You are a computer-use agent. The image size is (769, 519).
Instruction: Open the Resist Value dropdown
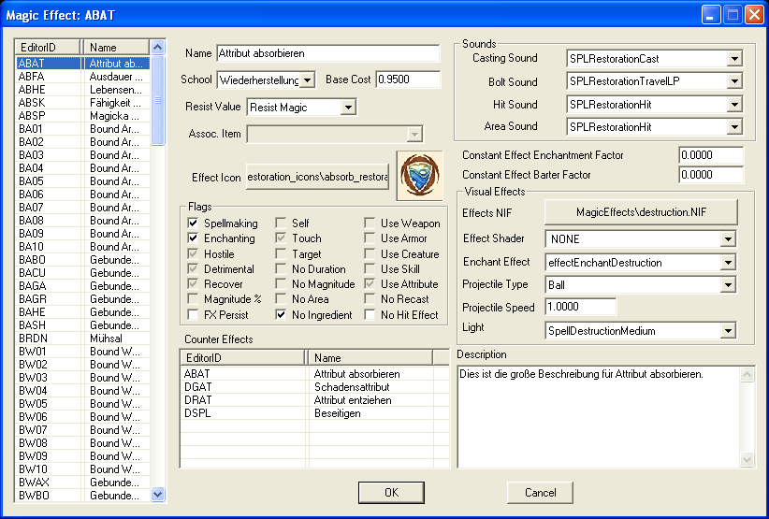coord(348,108)
